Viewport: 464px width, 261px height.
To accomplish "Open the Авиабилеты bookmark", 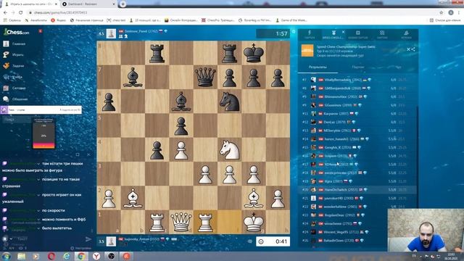I will coord(36,20).
